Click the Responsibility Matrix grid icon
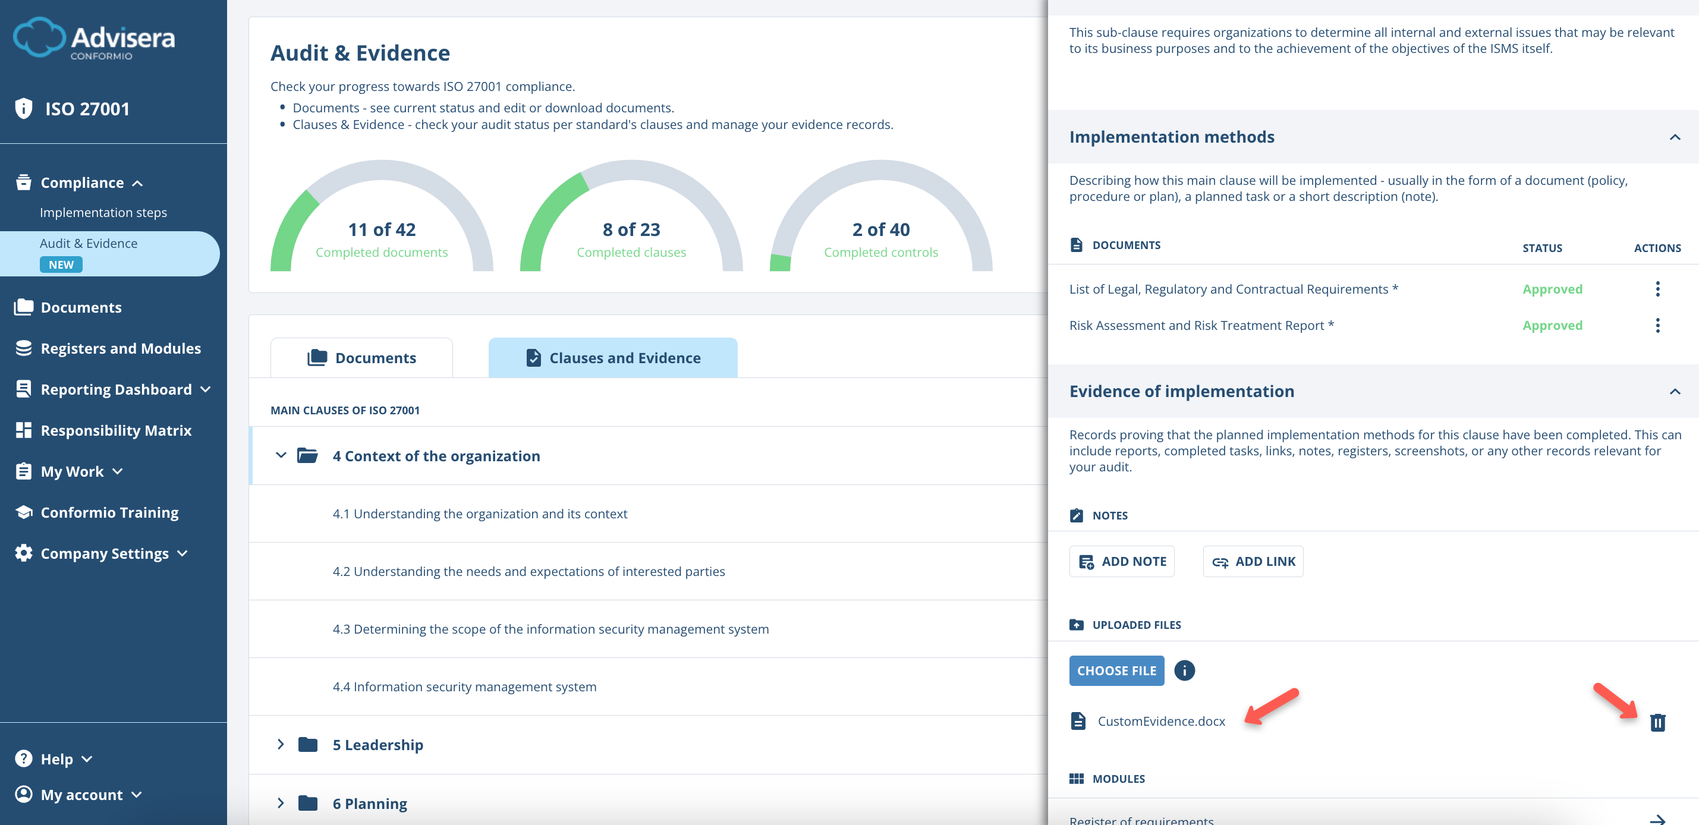The width and height of the screenshot is (1699, 825). coord(24,430)
